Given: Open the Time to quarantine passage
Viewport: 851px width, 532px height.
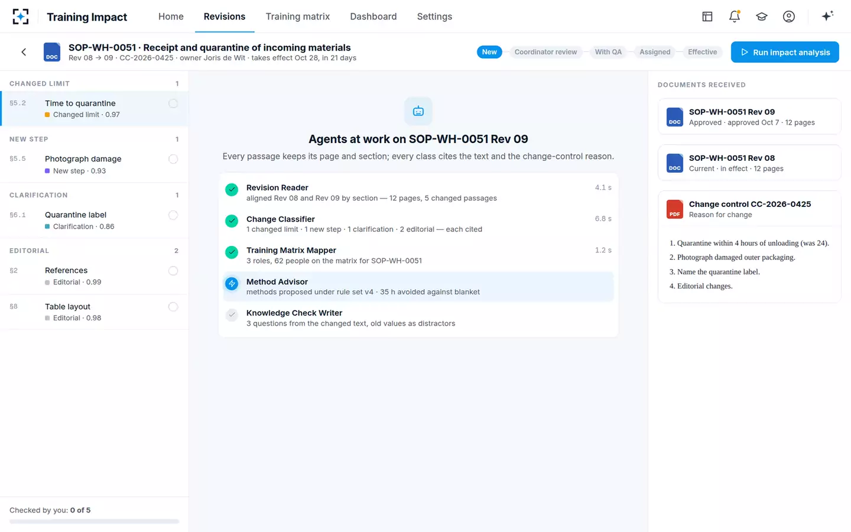Looking at the screenshot, I should click(x=95, y=109).
